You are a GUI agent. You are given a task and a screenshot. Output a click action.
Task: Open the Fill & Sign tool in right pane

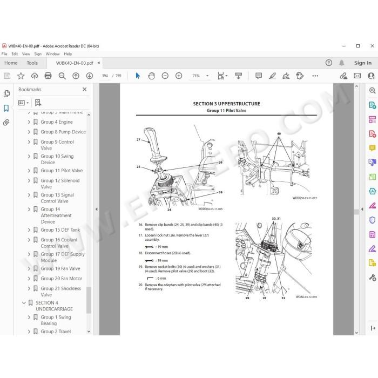tap(373, 248)
